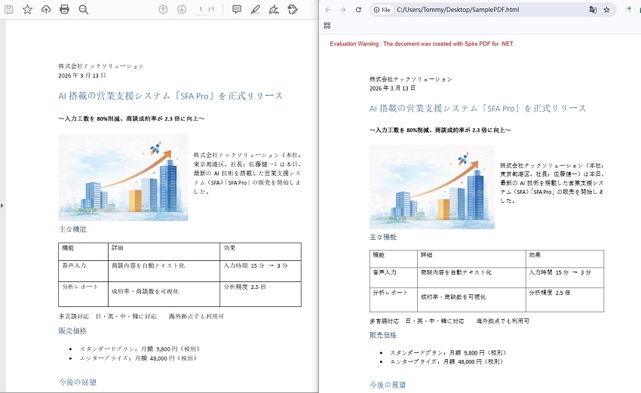The height and width of the screenshot is (393, 641).
Task: Click '今後の展望' heading in browser page
Action: (388, 385)
